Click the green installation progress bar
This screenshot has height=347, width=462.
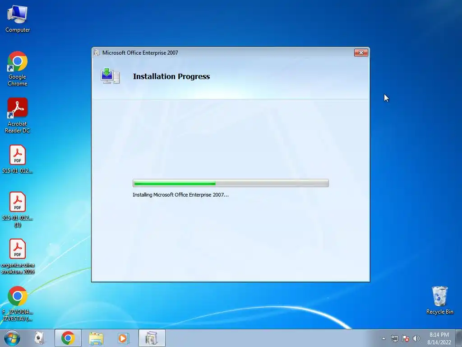click(x=231, y=183)
